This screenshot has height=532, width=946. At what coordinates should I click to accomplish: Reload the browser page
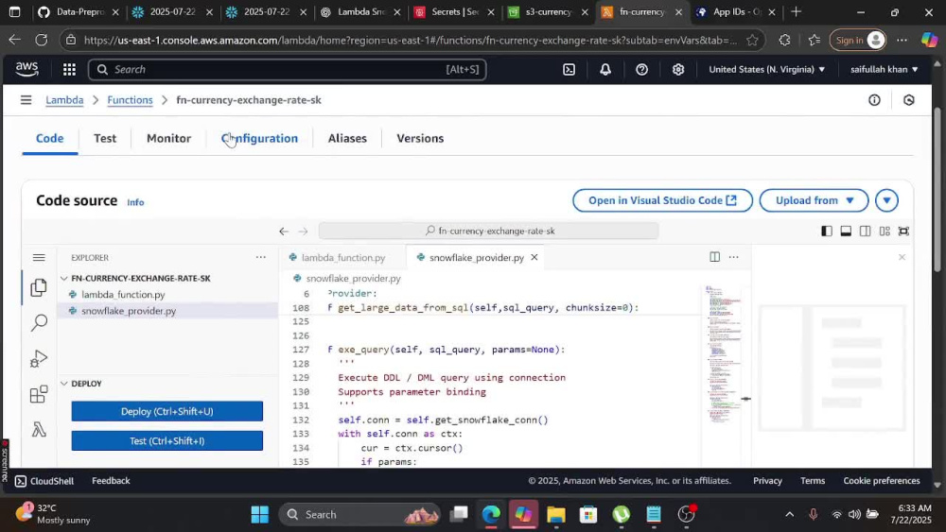[41, 41]
